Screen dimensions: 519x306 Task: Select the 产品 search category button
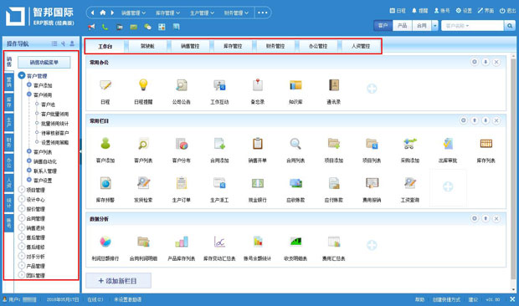(402, 25)
